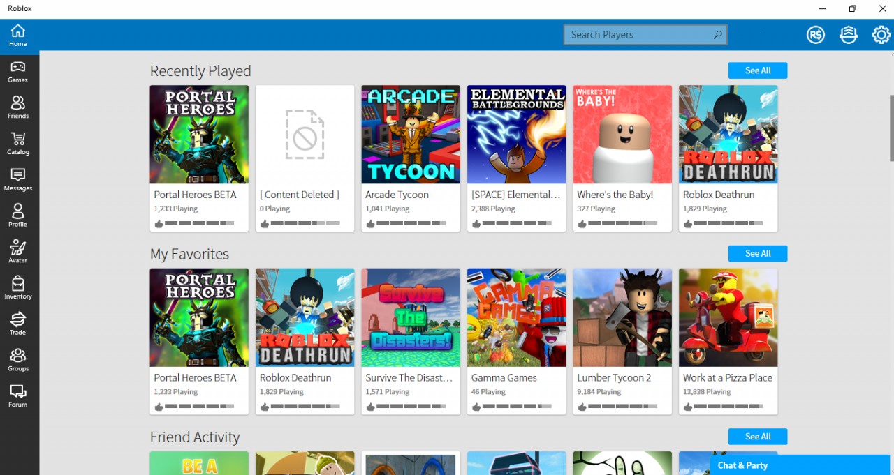Screen dimensions: 894x475
Task: See all My Favorites games
Action: tap(758, 253)
